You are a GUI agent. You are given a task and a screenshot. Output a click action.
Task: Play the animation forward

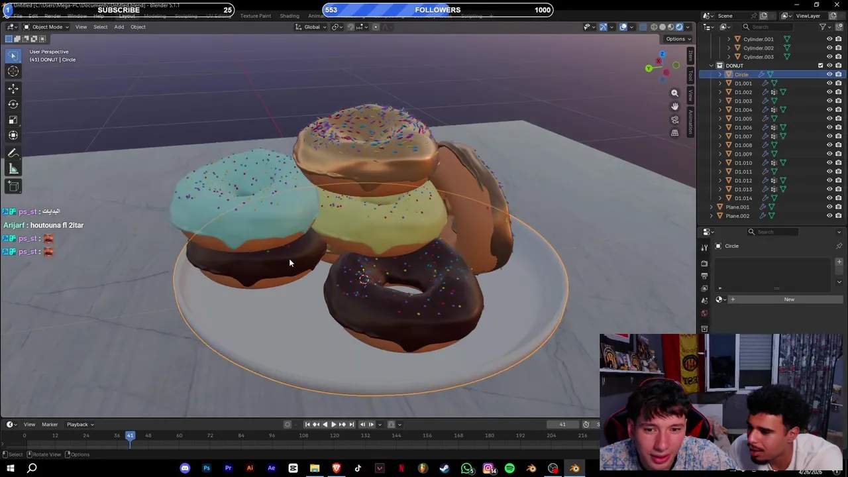(x=333, y=424)
